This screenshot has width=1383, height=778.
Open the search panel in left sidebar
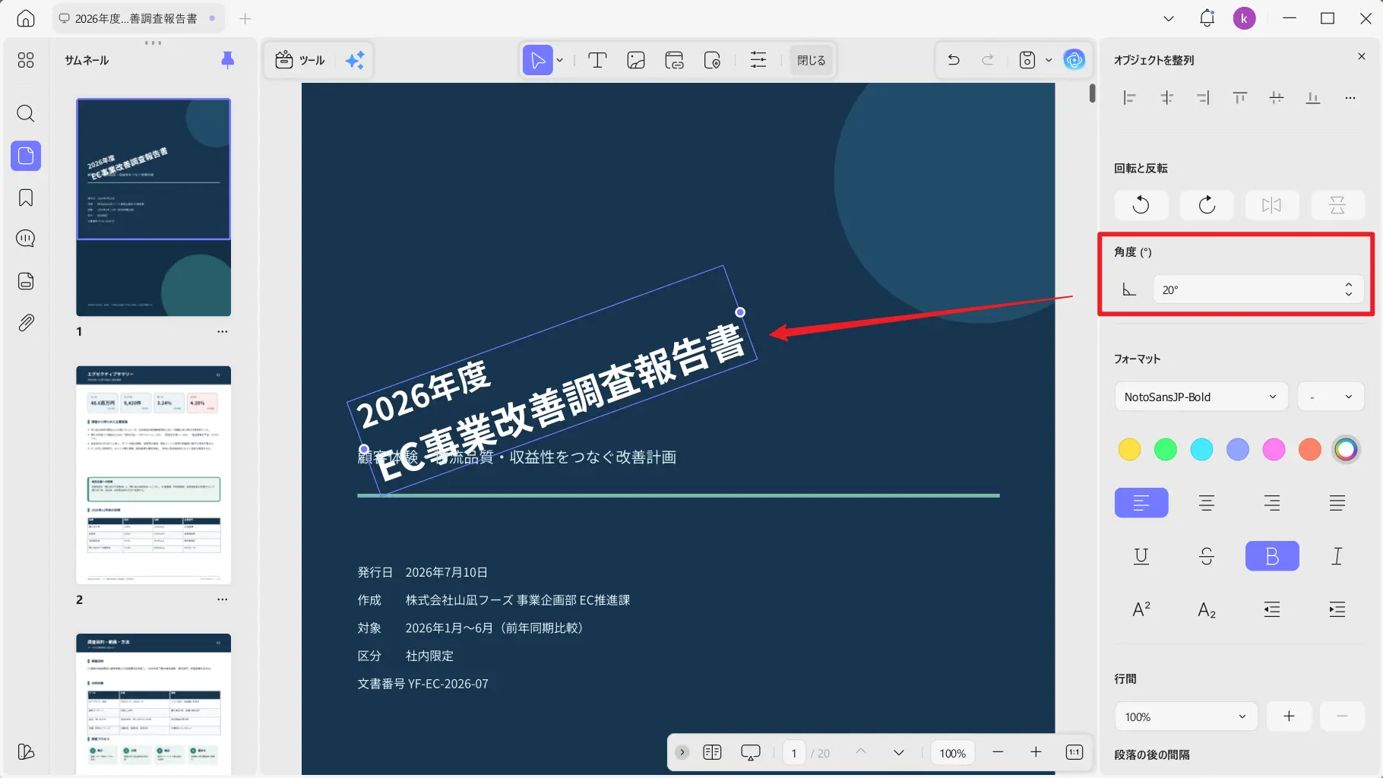click(26, 114)
